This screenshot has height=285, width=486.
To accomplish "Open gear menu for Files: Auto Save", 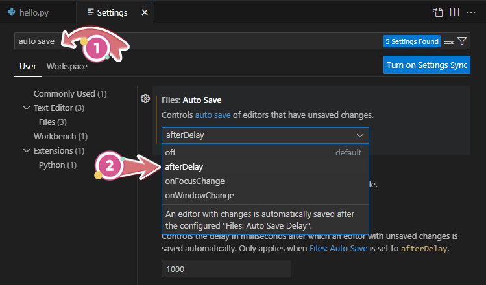I will coord(145,99).
